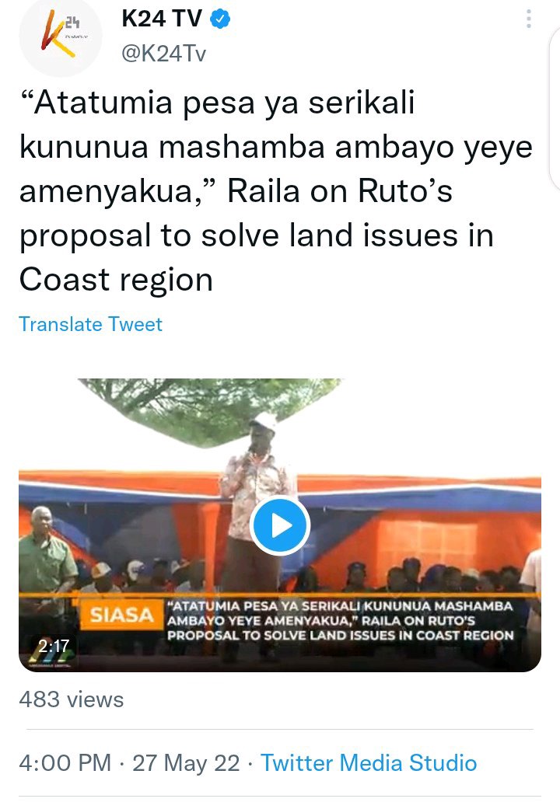
Task: Click the 4:00 PM timestamp
Action: click(x=65, y=762)
